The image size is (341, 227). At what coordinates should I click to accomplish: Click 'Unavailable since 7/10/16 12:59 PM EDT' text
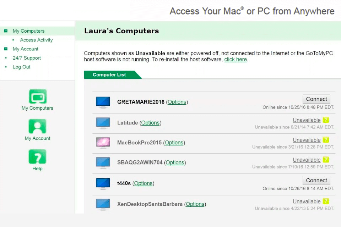pyautogui.click(x=293, y=167)
